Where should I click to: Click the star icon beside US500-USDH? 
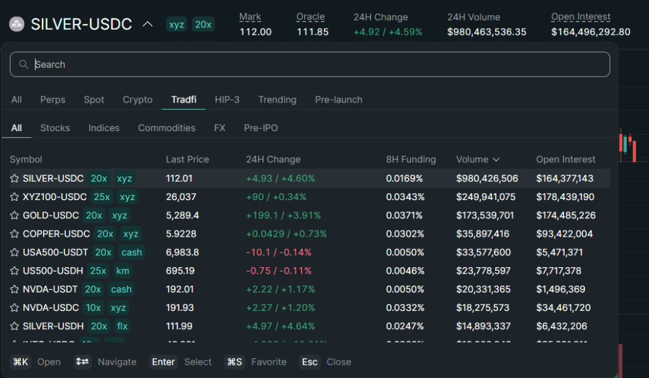click(14, 270)
